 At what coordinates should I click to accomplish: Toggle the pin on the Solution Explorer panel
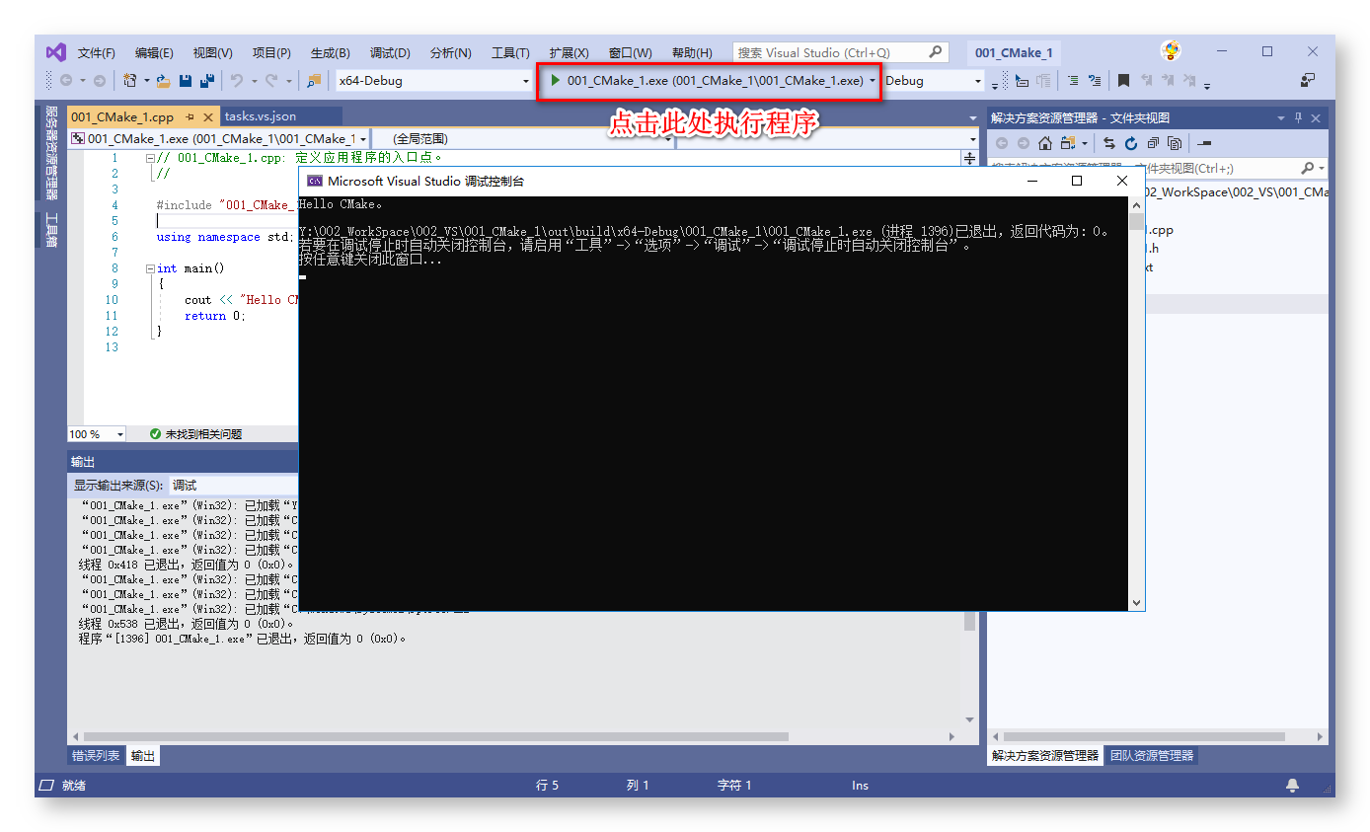click(x=1297, y=116)
